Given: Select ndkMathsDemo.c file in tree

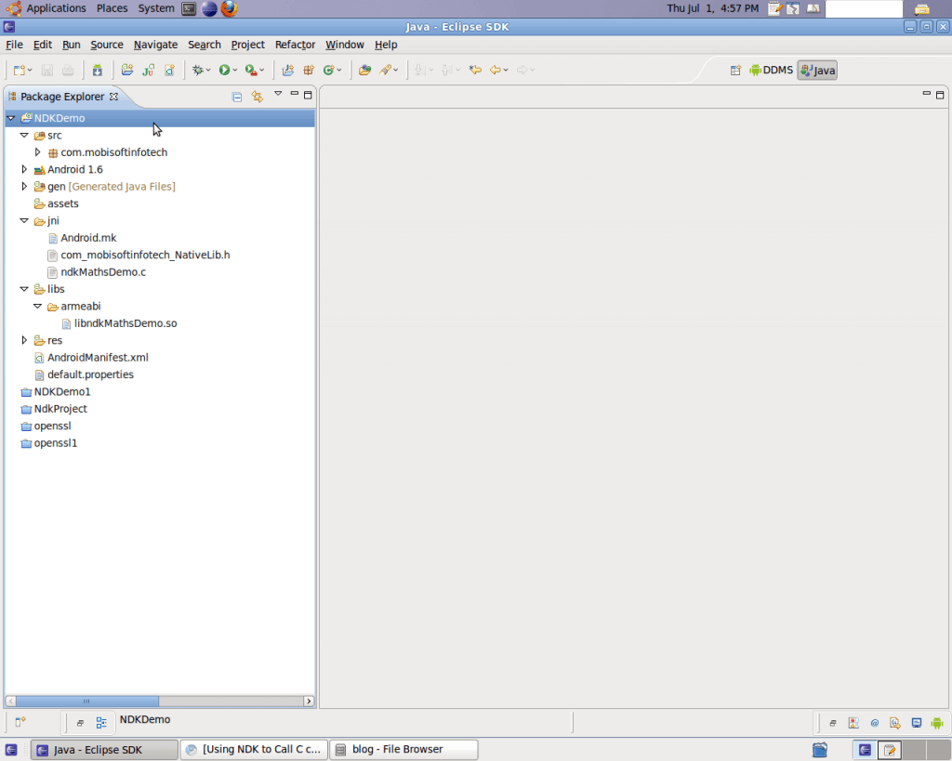Looking at the screenshot, I should click(103, 272).
